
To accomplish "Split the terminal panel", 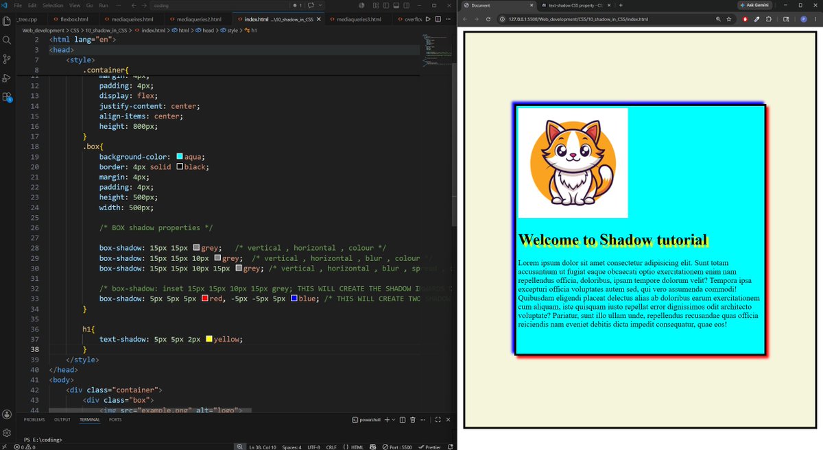I will 403,419.
